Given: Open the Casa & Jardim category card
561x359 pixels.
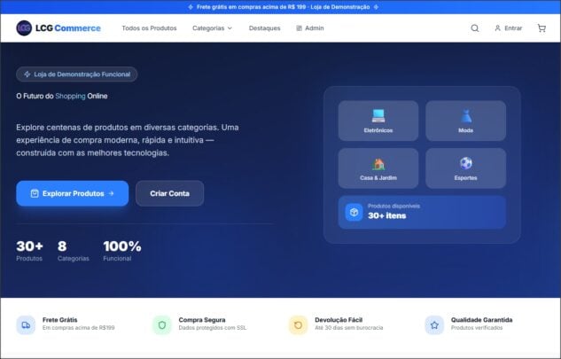Looking at the screenshot, I should point(378,168).
